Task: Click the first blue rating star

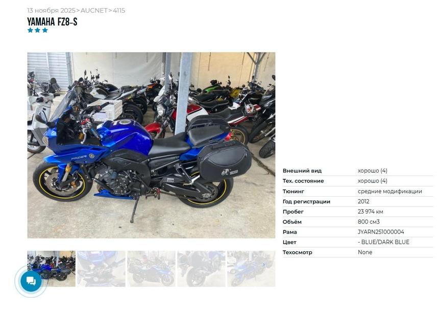Action: (30, 30)
